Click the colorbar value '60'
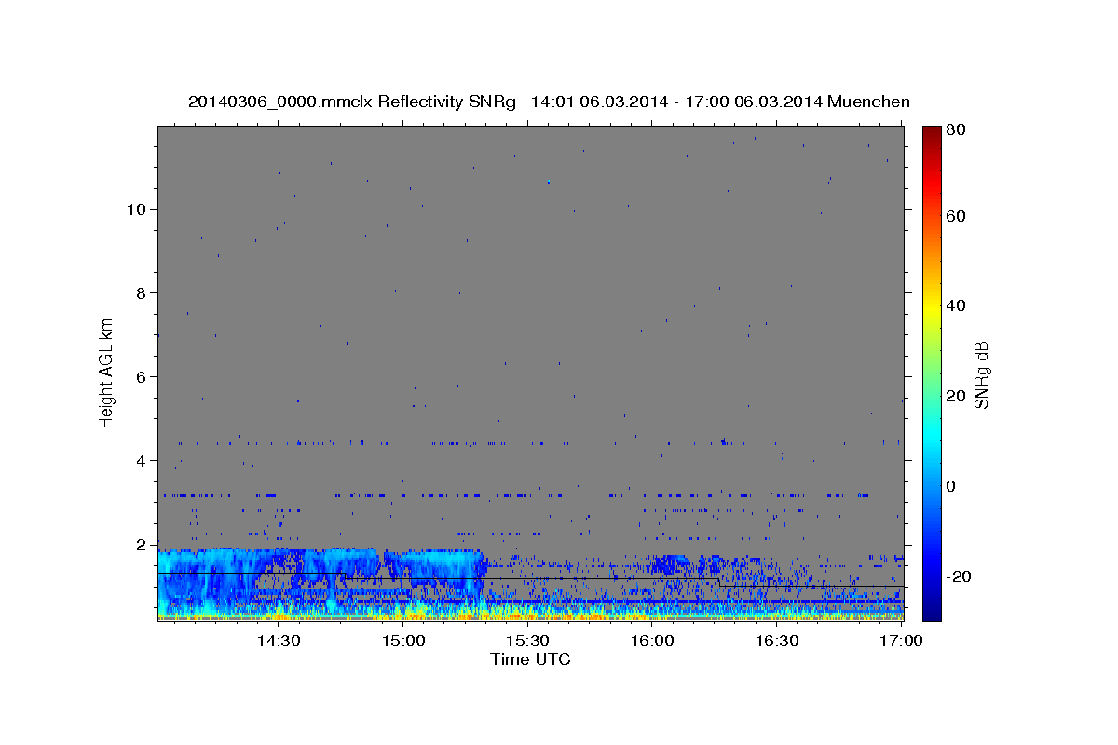The height and width of the screenshot is (745, 1118). [x=958, y=216]
